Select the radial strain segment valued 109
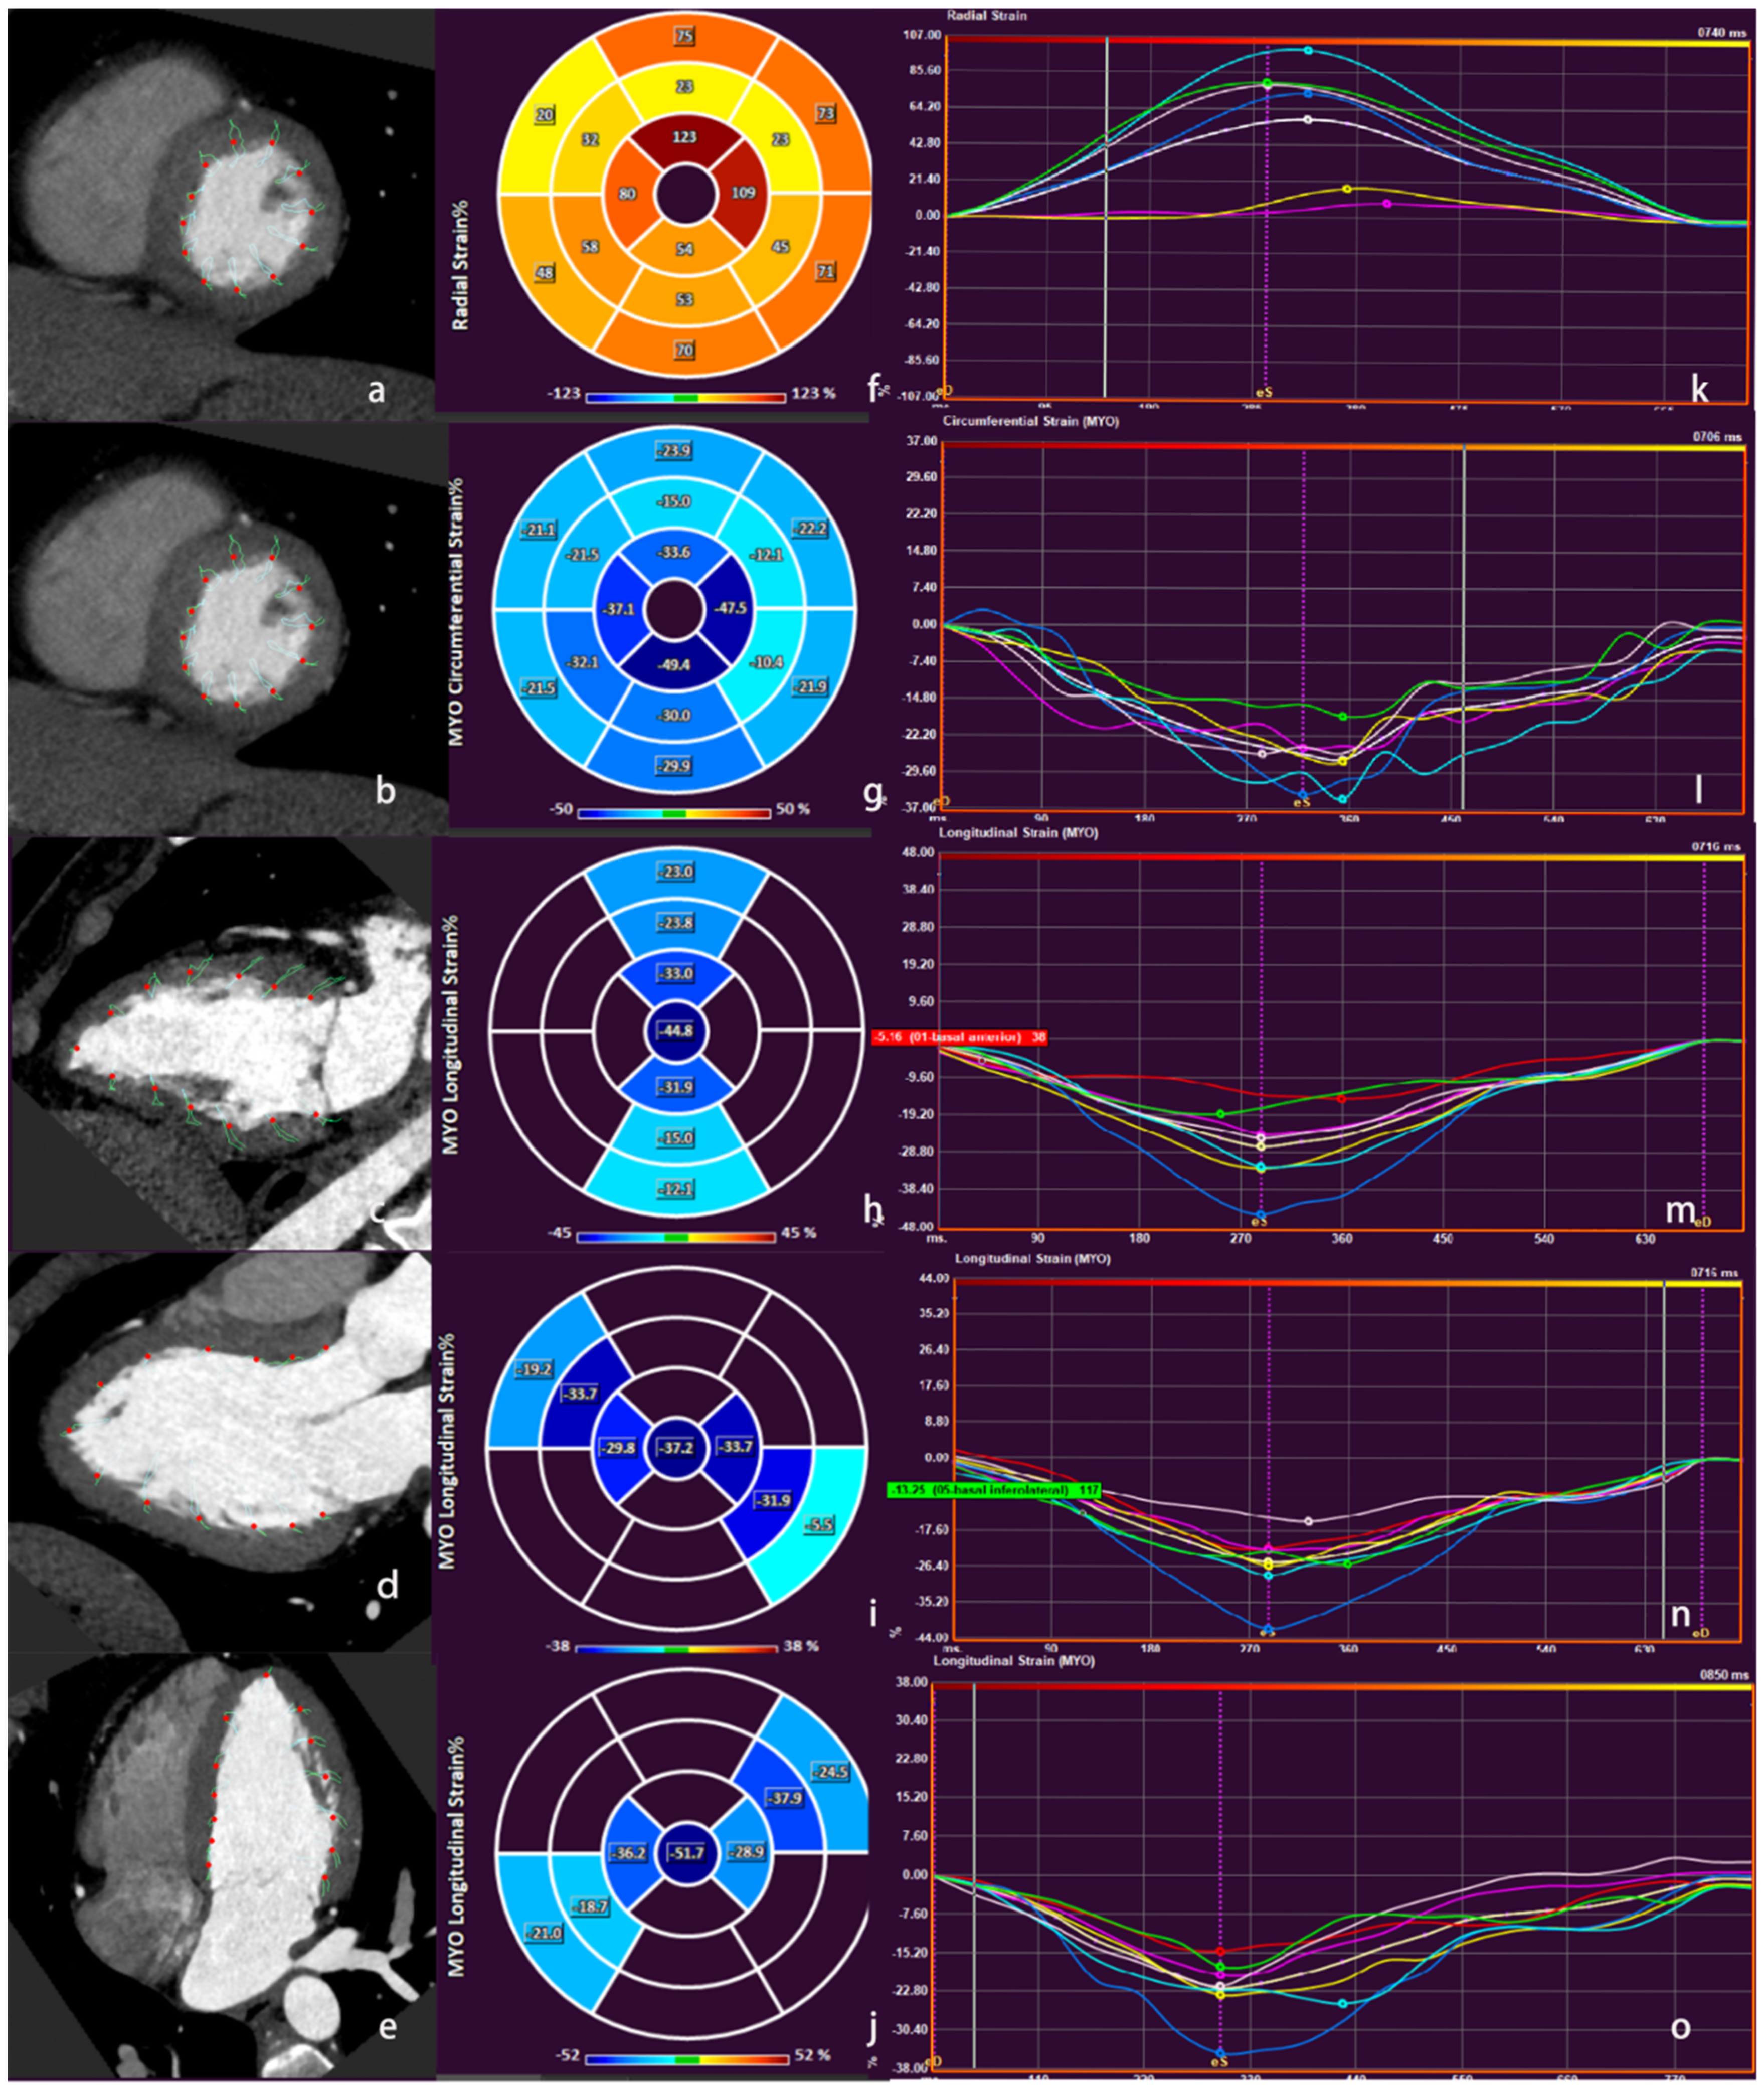 pyautogui.click(x=742, y=192)
